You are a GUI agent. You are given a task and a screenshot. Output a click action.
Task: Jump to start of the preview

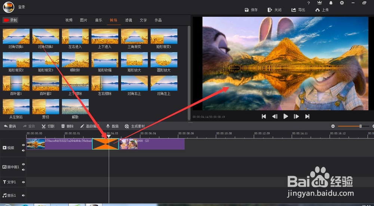pyautogui.click(x=264, y=116)
